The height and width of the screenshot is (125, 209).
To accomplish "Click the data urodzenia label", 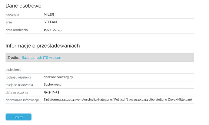I will click(17, 30).
